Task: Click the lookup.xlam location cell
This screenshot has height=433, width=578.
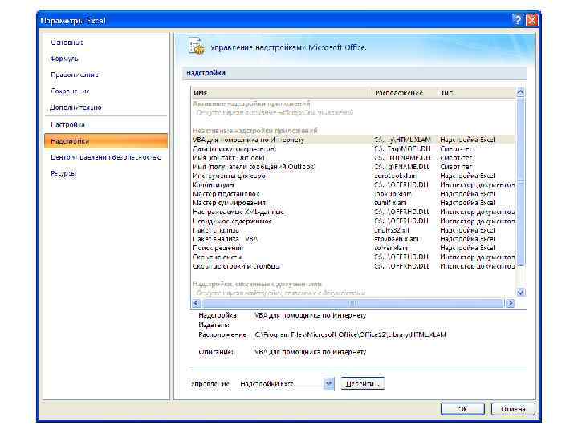Action: click(393, 194)
